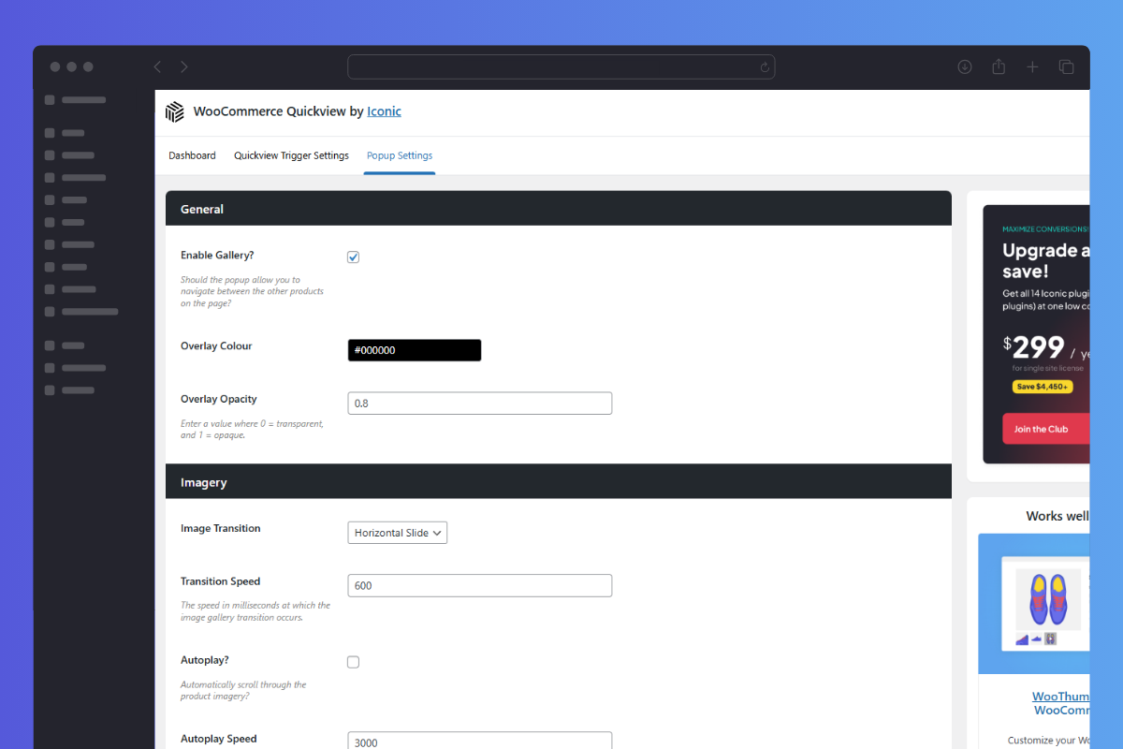Image resolution: width=1123 pixels, height=749 pixels.
Task: Select the Popup Settings tab
Action: pyautogui.click(x=400, y=155)
